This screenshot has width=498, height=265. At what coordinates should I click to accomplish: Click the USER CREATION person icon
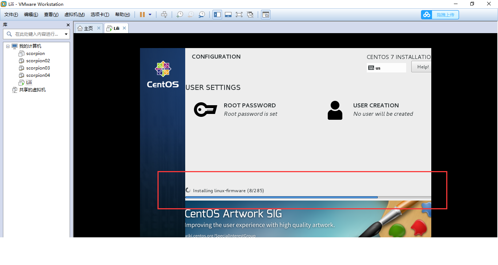335,110
